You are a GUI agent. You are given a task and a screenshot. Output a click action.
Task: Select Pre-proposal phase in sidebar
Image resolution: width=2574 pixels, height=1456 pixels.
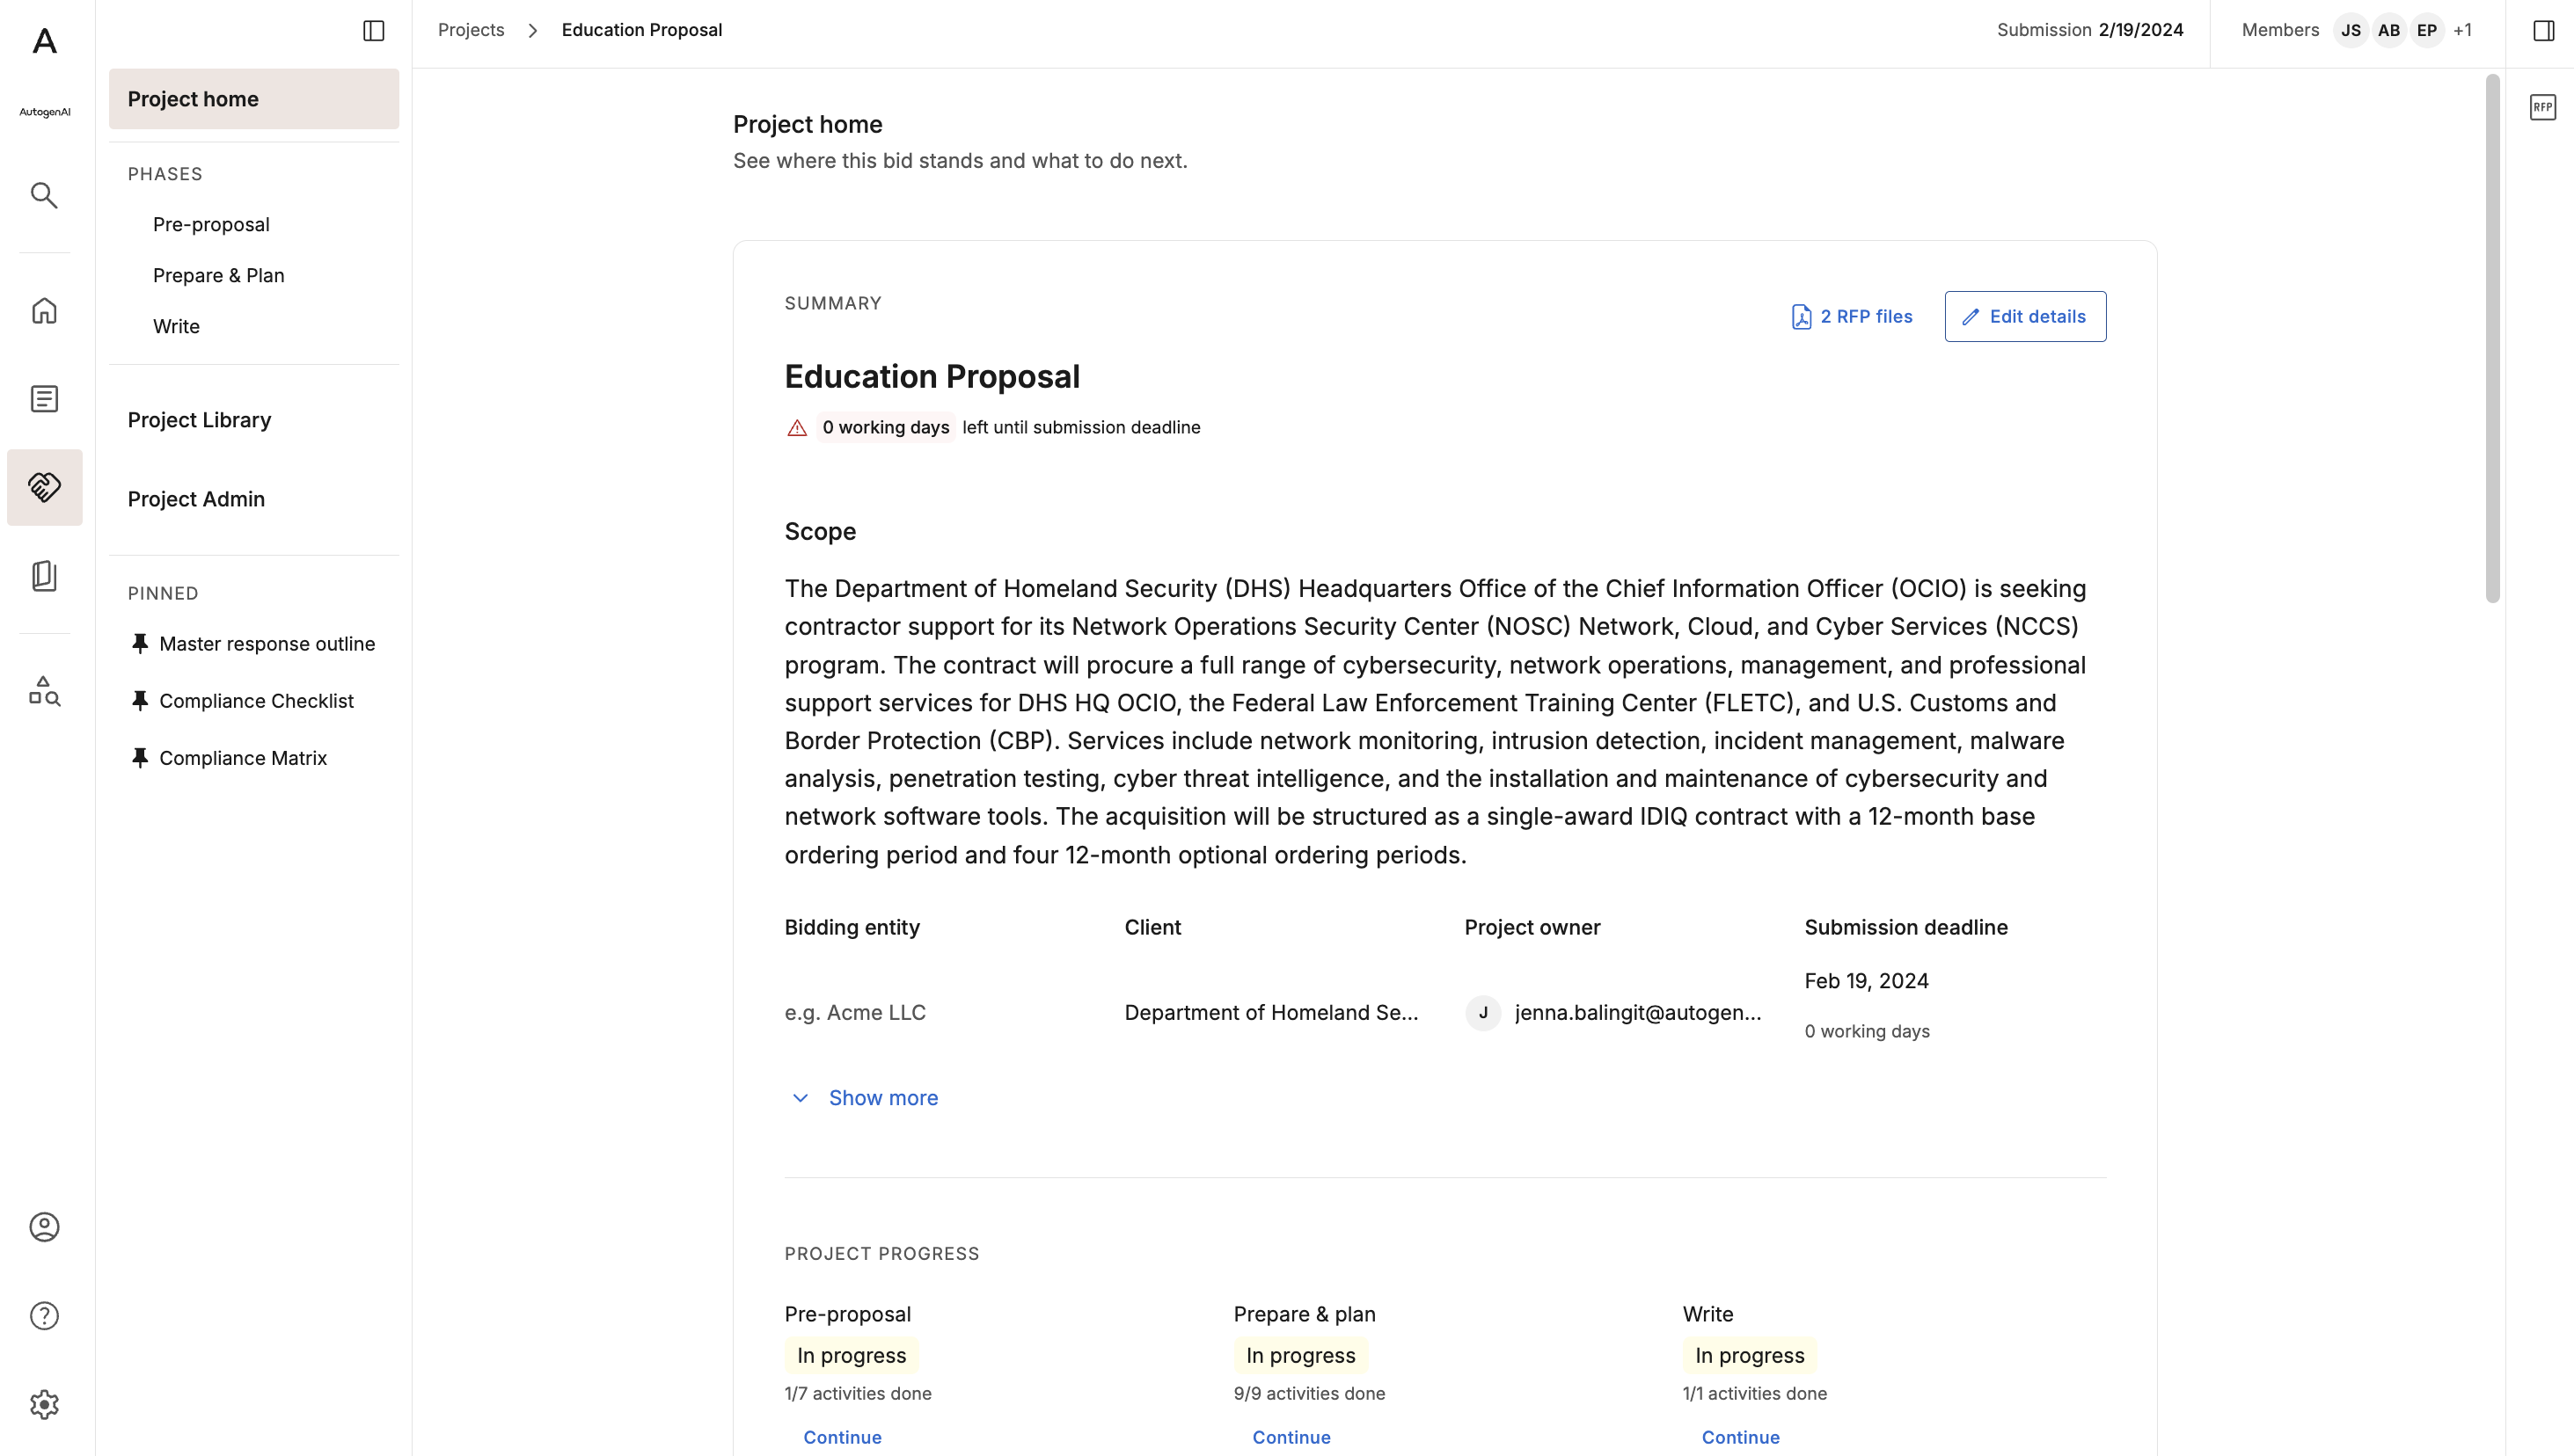(211, 224)
